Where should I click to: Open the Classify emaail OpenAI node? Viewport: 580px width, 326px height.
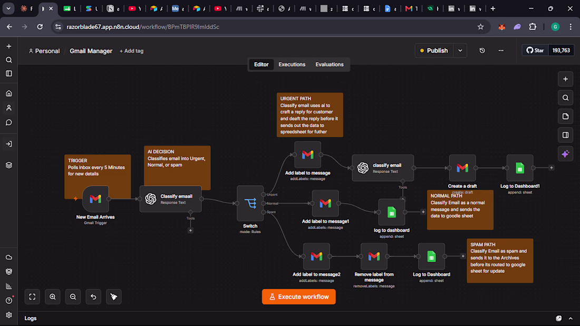tap(170, 199)
